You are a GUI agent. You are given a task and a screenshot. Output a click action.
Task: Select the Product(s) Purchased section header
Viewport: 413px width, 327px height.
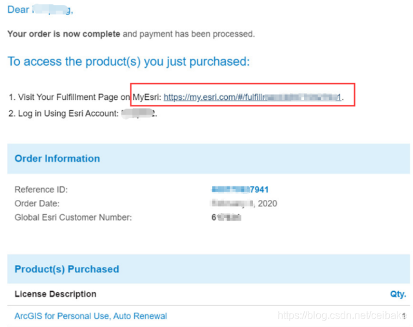pos(66,269)
